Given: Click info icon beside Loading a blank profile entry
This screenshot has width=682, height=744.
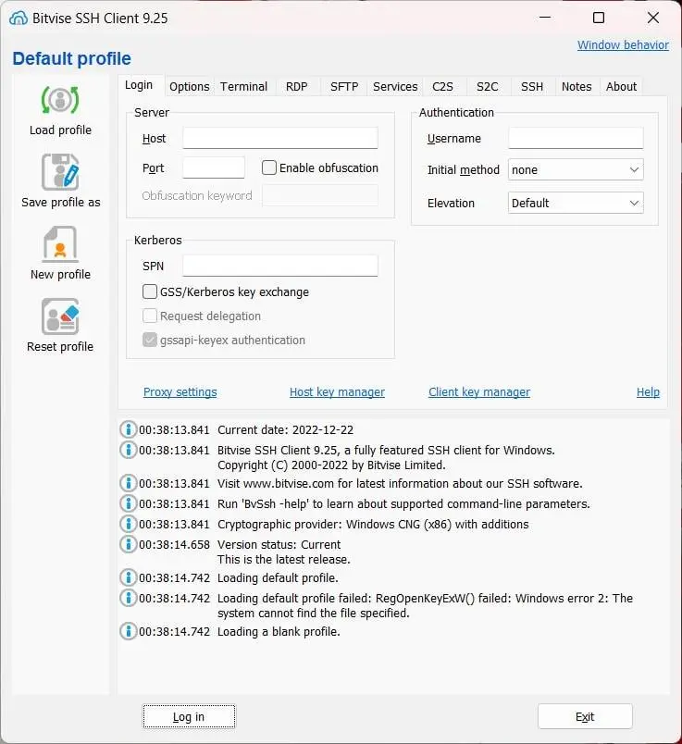Looking at the screenshot, I should tap(128, 631).
